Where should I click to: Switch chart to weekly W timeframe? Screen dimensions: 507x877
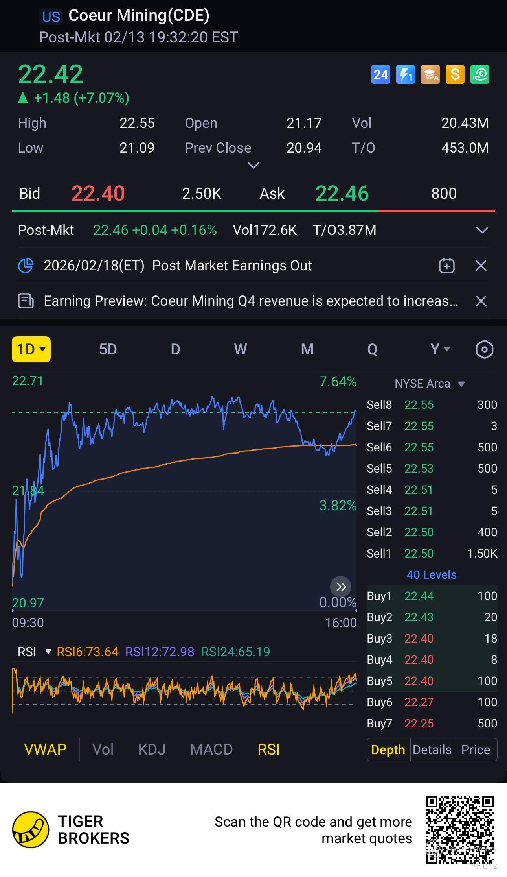coord(241,349)
